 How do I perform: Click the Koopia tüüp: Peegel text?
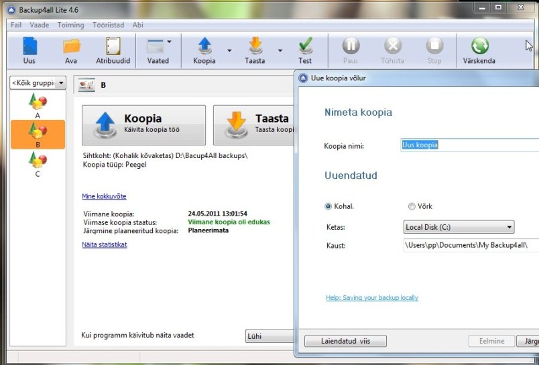(x=115, y=165)
